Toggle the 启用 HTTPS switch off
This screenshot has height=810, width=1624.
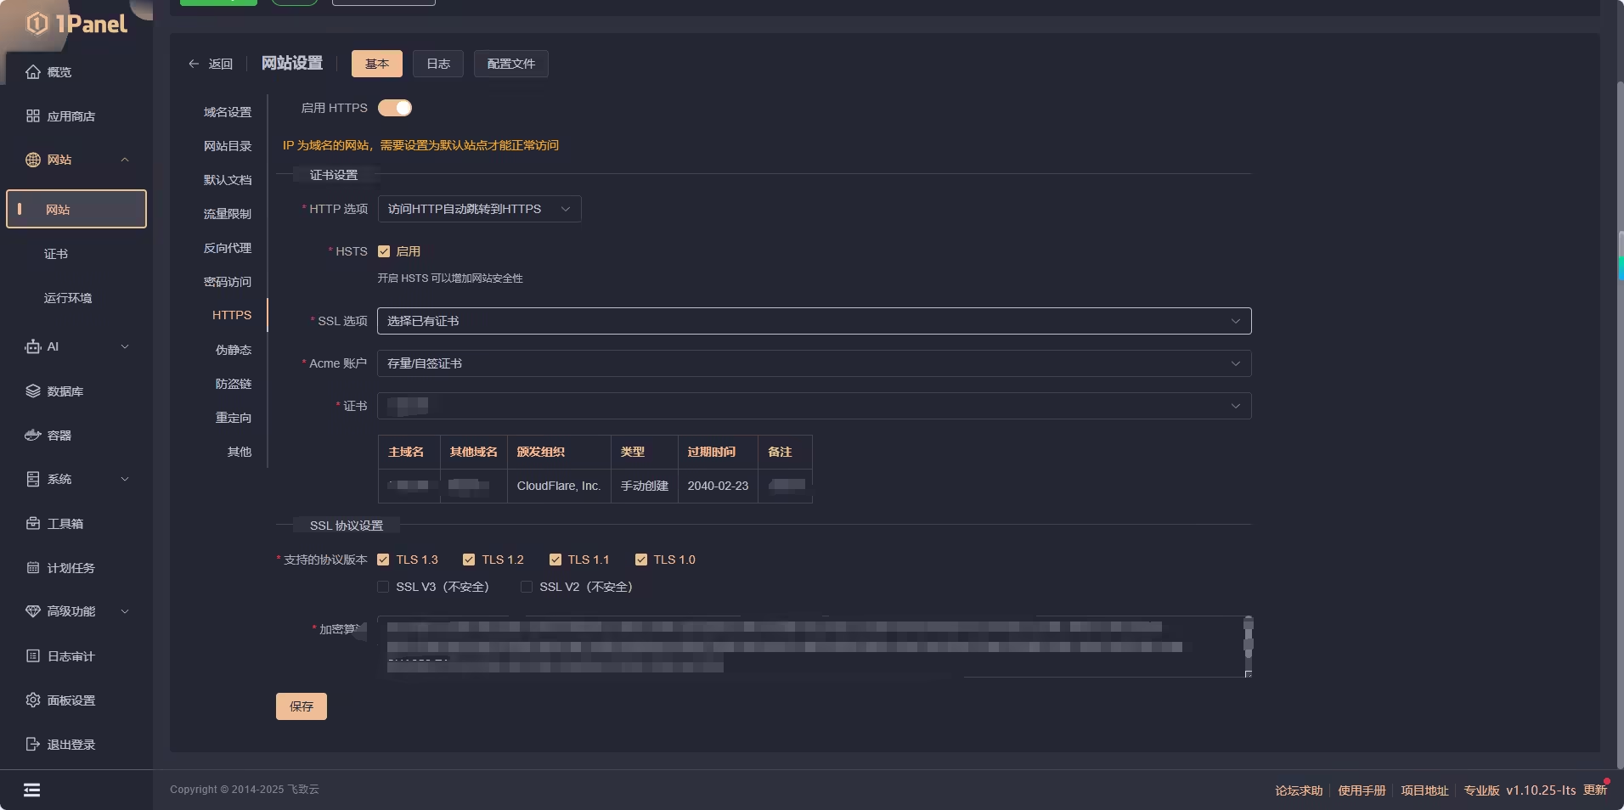[x=395, y=108]
